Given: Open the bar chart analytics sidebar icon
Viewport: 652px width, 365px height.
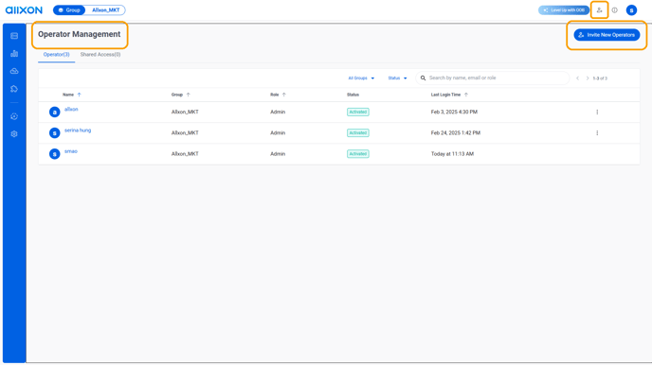Looking at the screenshot, I should (x=14, y=54).
